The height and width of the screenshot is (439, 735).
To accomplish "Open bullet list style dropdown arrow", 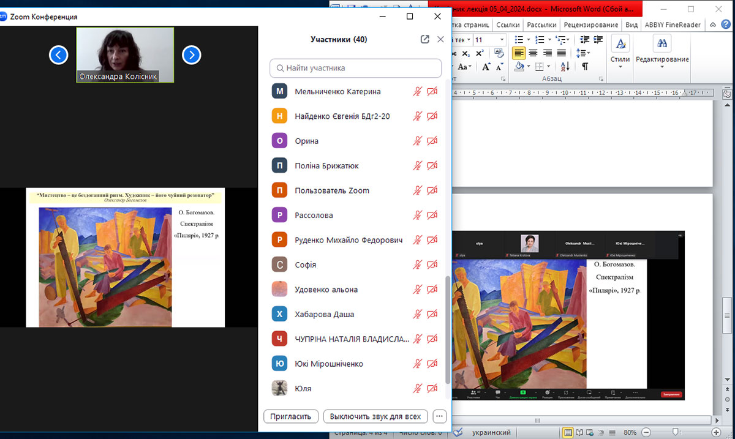I will (x=528, y=40).
